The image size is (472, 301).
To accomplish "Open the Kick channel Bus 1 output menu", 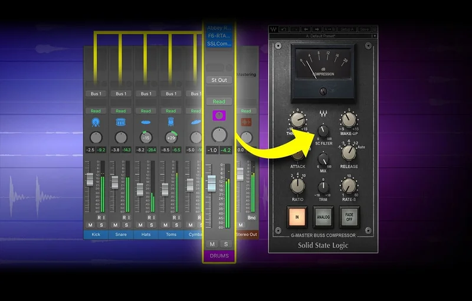I will coord(96,94).
